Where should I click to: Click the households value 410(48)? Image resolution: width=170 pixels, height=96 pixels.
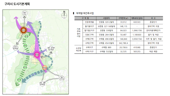(x=137, y=47)
